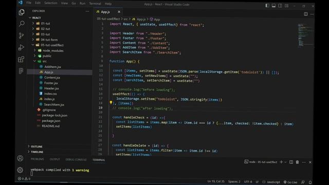Switch to the Problems panel tab
The image size is (329, 185).
38,159
